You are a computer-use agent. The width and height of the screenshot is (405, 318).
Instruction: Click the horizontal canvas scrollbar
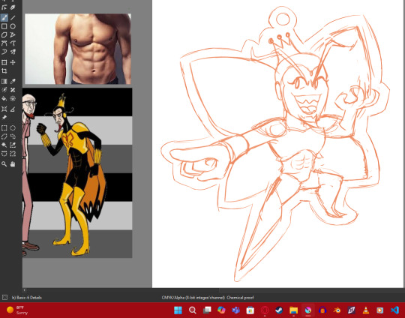(x=123, y=290)
